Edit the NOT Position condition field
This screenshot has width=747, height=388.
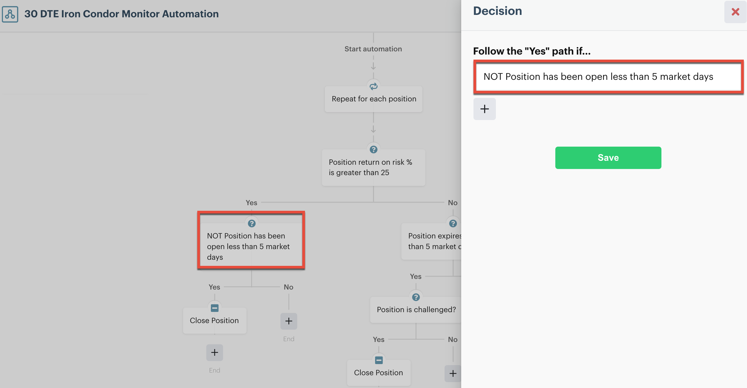(x=608, y=77)
